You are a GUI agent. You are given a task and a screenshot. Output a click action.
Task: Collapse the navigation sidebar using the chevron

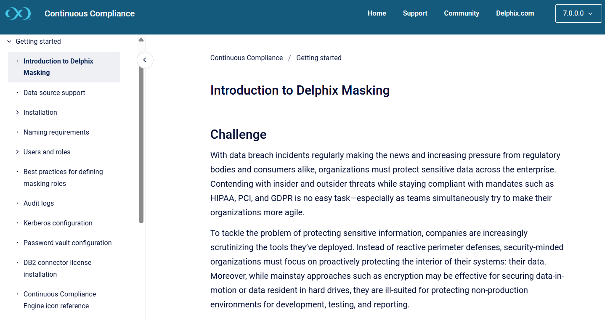(x=145, y=60)
